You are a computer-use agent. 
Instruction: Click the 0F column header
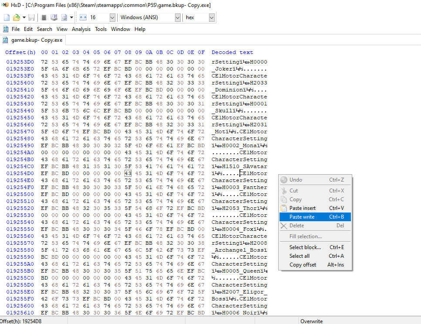click(x=201, y=52)
